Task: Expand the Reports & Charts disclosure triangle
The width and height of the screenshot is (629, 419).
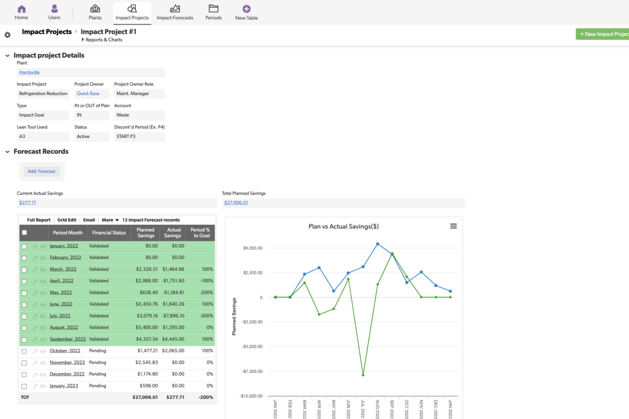Action: tap(83, 40)
